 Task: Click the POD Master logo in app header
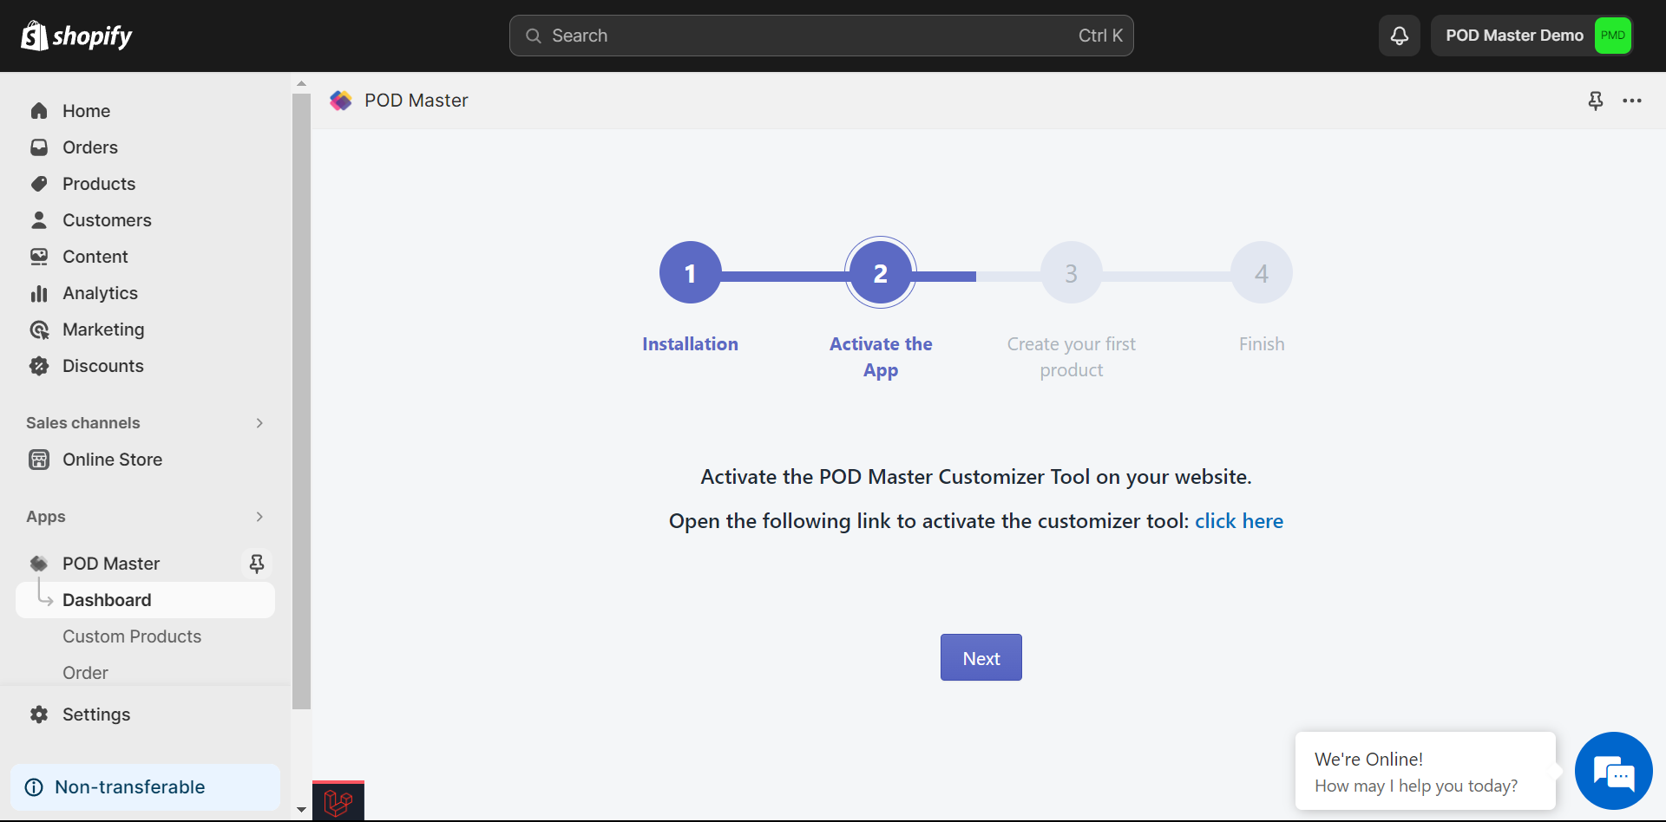click(341, 101)
